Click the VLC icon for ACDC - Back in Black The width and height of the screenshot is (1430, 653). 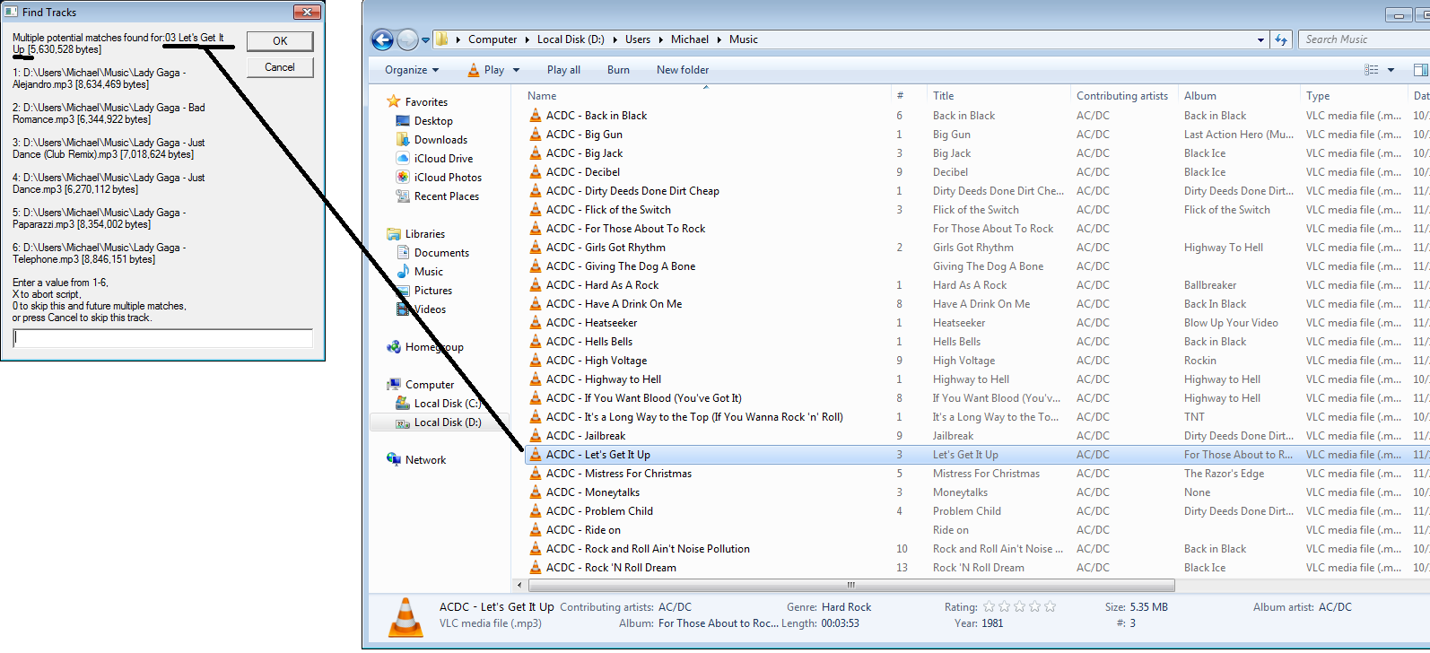536,116
